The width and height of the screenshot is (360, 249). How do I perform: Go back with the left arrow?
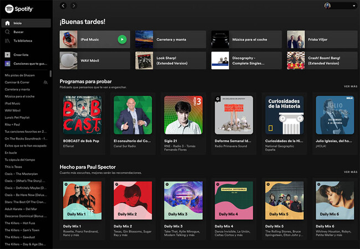(63, 6)
